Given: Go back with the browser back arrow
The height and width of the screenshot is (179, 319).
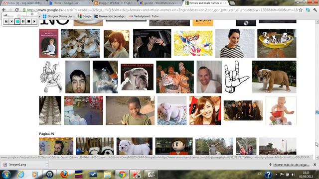Looking at the screenshot, I should coord(4,10).
